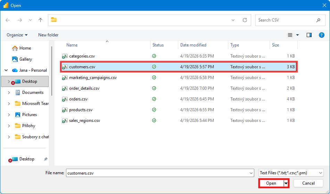Expand the Soubory z chatu node
Viewport: 330px width, 194px height.
click(x=9, y=137)
